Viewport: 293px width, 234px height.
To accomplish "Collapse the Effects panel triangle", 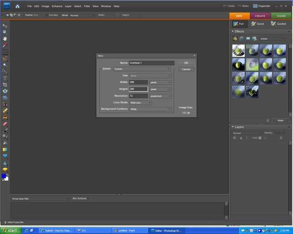I will 233,31.
